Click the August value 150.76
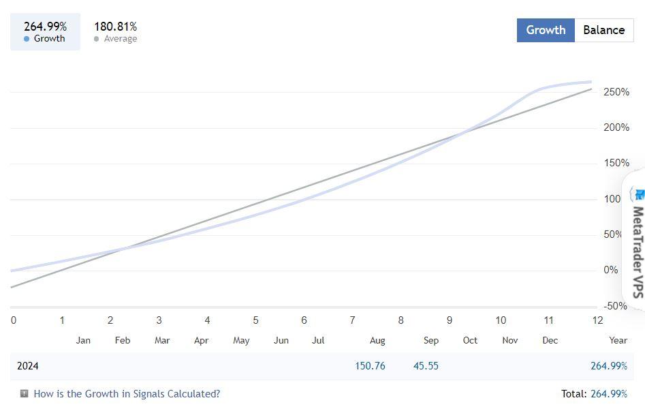The image size is (645, 411). pos(370,366)
